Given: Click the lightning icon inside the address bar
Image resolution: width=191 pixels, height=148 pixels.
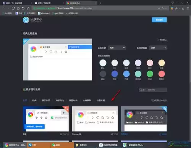Looking at the screenshot, I should (159, 8).
